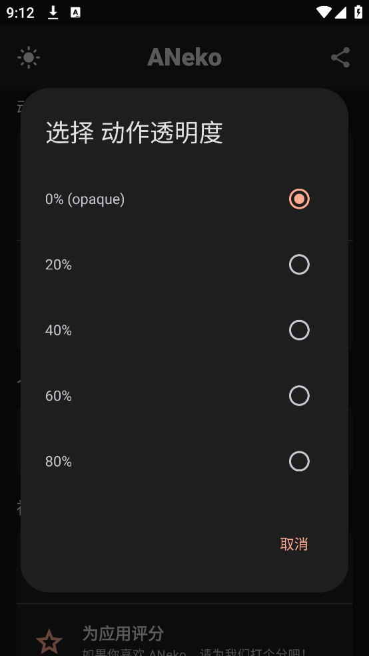
Task: Pick the 40% radio button
Action: tap(299, 330)
